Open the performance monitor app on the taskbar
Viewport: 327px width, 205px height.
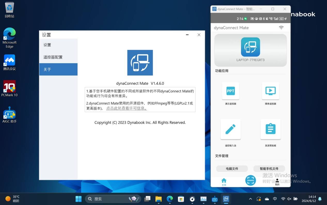click(x=203, y=199)
